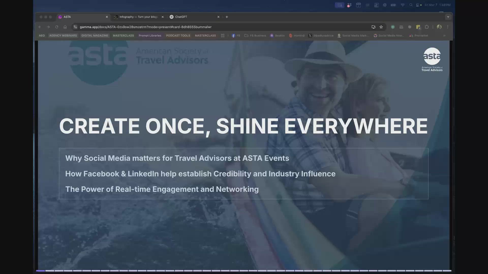
Task: Open the Beehiiv bookmark
Action: point(277,36)
